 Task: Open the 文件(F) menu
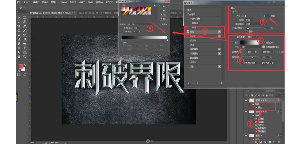coord(27,2)
